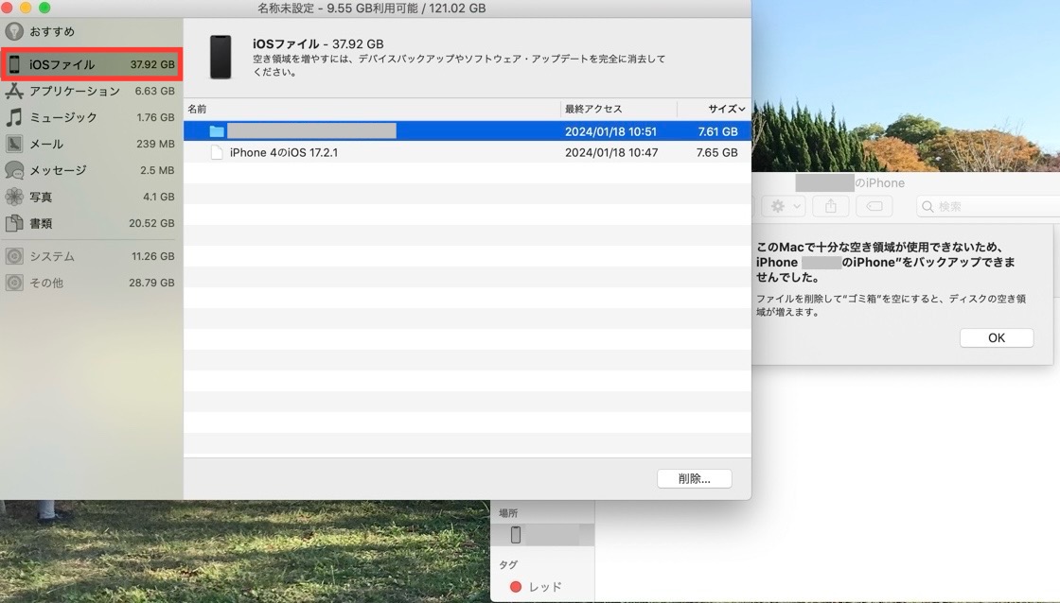Open the gear action dropdown in Finder
Viewport: 1060px width, 603px height.
pos(785,206)
